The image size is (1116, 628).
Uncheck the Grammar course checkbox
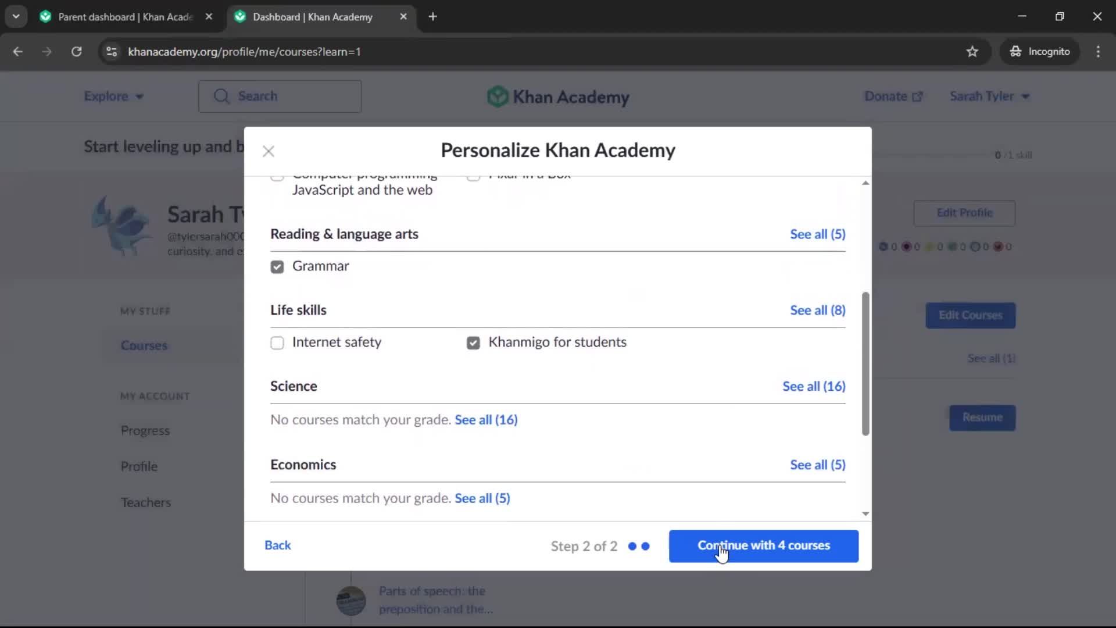277,266
